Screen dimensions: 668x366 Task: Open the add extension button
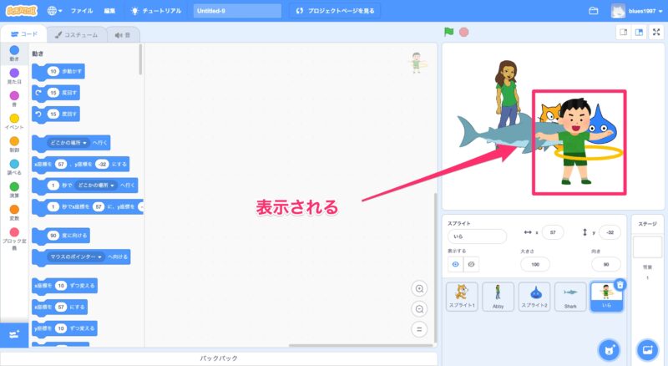click(13, 333)
